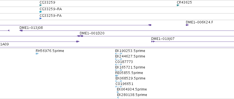Screen dimensions: 234x99
Task: Click the DME1-006K24.F purple arrow glyph
Action: tap(187, 25)
